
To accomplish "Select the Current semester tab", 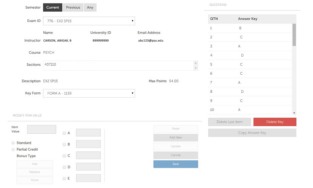I will (x=52, y=8).
